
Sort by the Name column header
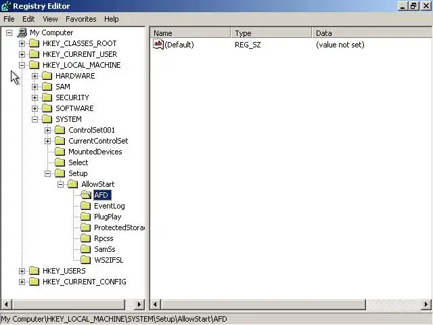click(x=190, y=33)
